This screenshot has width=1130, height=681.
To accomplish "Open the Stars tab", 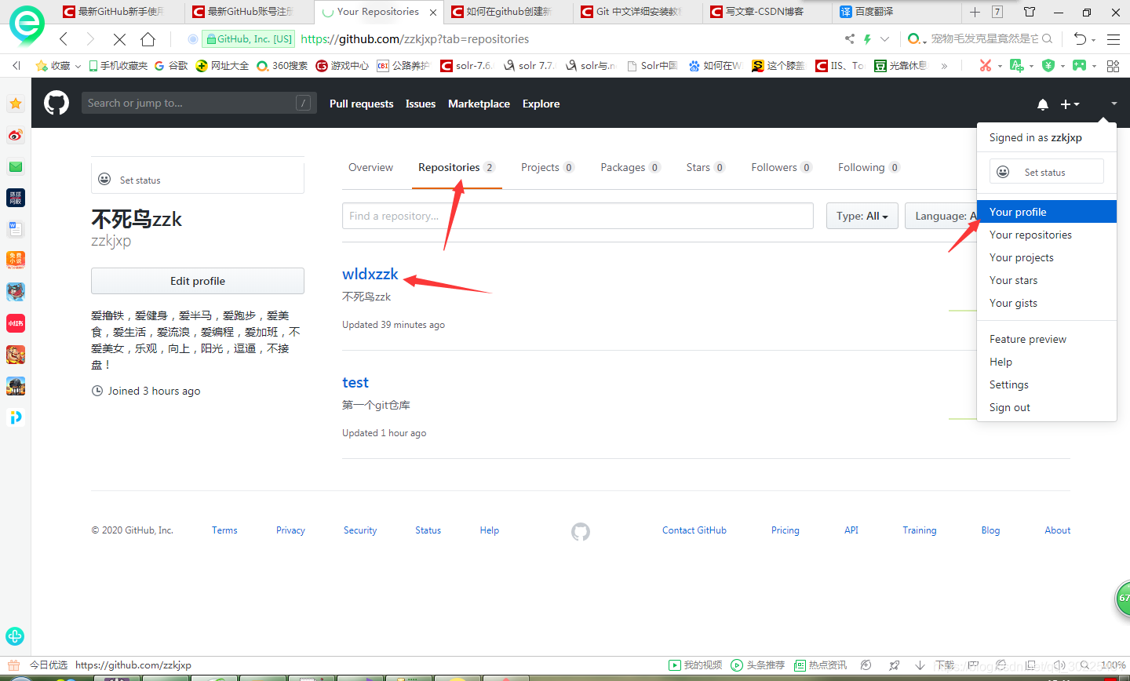I will point(705,167).
